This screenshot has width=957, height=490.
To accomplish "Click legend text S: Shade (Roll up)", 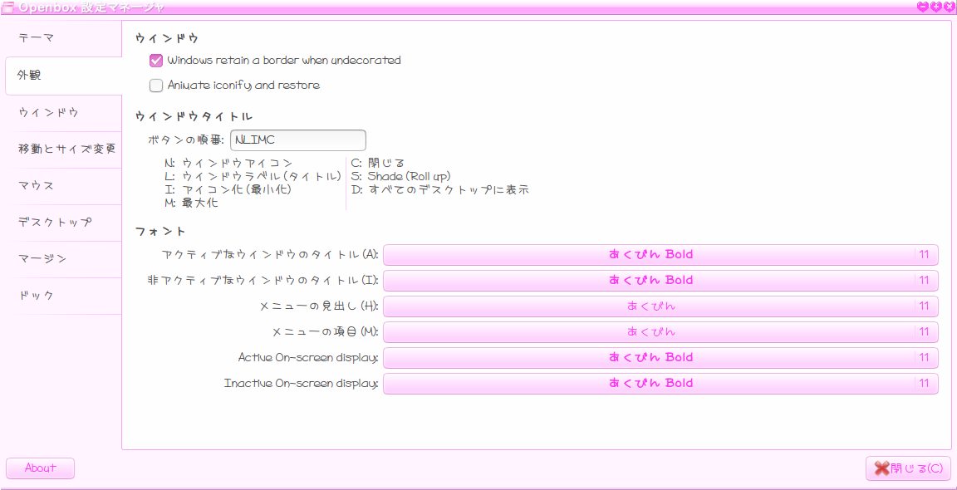I will tap(401, 177).
